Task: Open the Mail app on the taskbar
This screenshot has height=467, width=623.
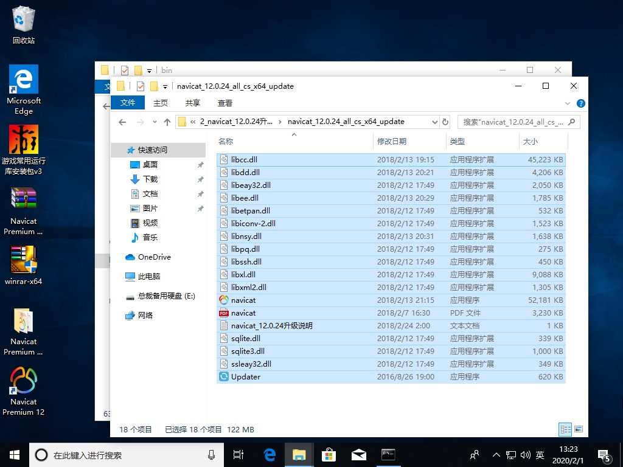Action: pos(358,455)
